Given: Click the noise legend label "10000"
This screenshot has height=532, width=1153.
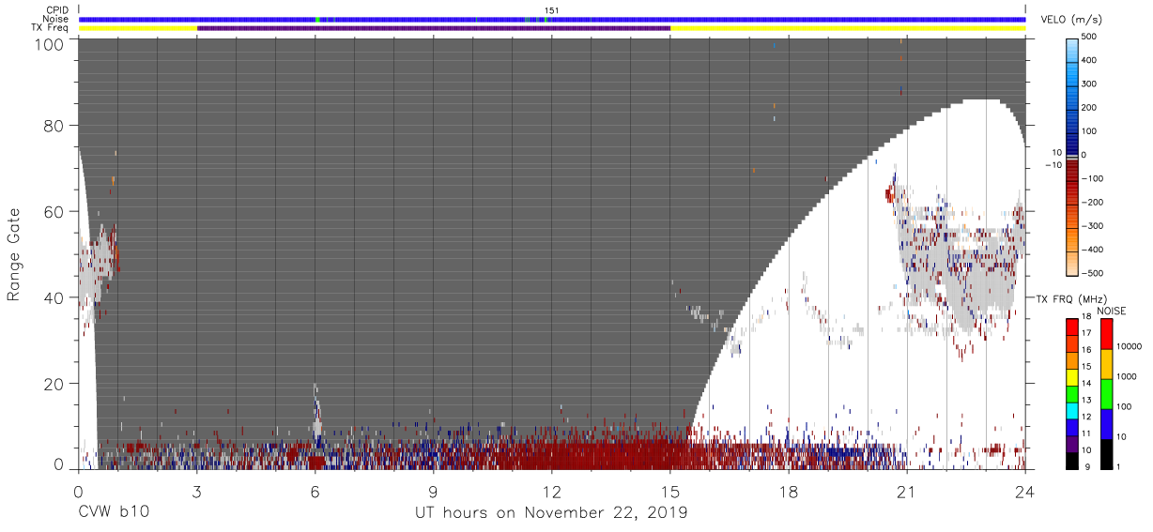Looking at the screenshot, I should tap(1128, 346).
